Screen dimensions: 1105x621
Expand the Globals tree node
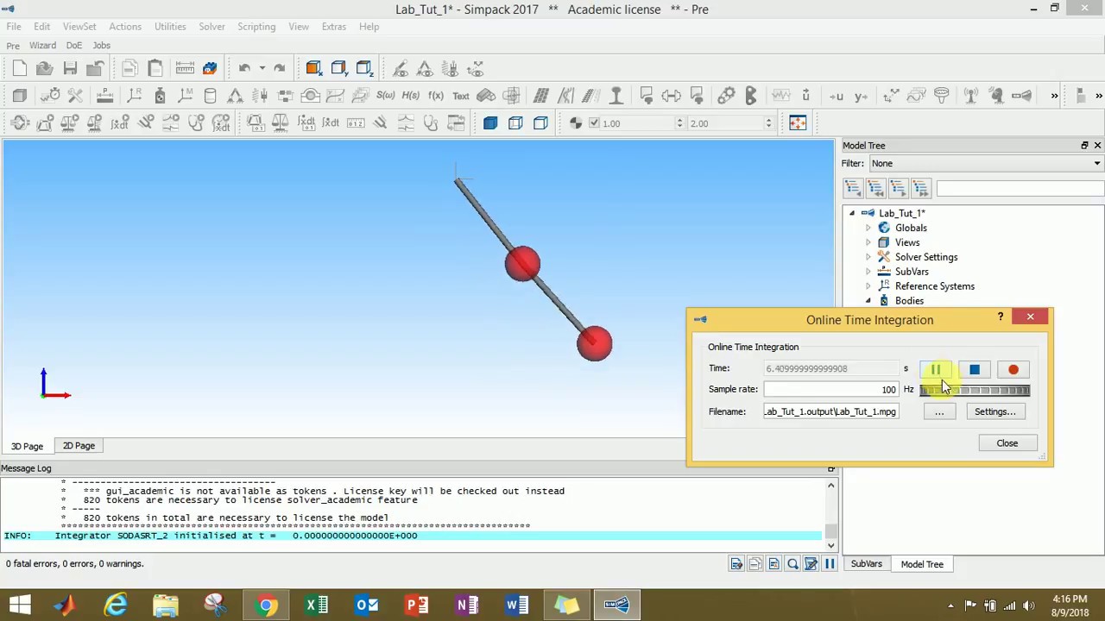868,228
